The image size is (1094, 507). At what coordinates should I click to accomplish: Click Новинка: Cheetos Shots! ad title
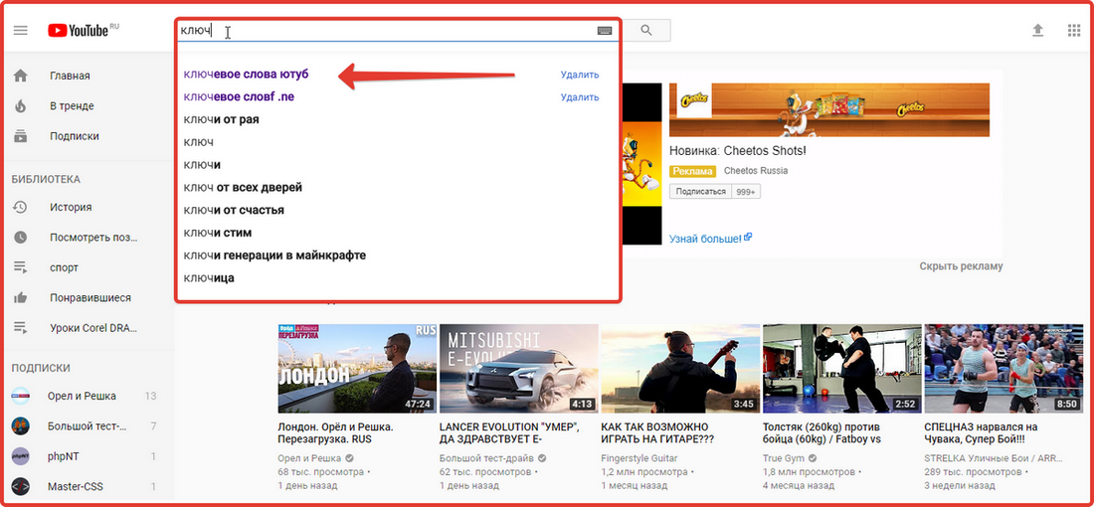(x=738, y=151)
